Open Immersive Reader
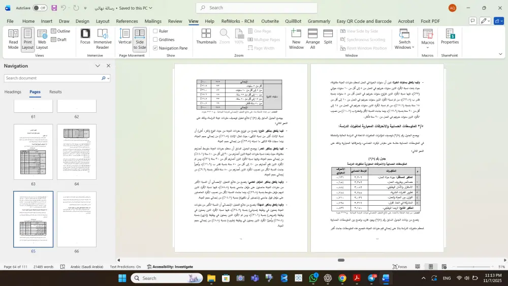The image size is (508, 286). [x=103, y=39]
